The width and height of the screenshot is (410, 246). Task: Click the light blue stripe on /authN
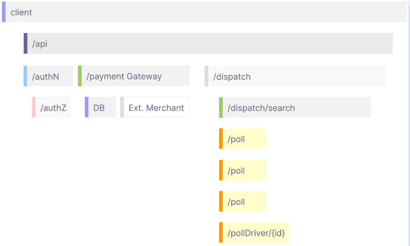[x=25, y=76]
